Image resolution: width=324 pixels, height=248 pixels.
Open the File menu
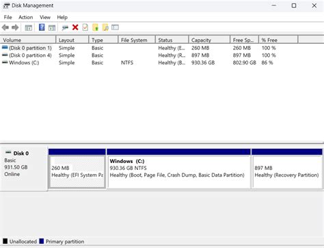pyautogui.click(x=8, y=17)
